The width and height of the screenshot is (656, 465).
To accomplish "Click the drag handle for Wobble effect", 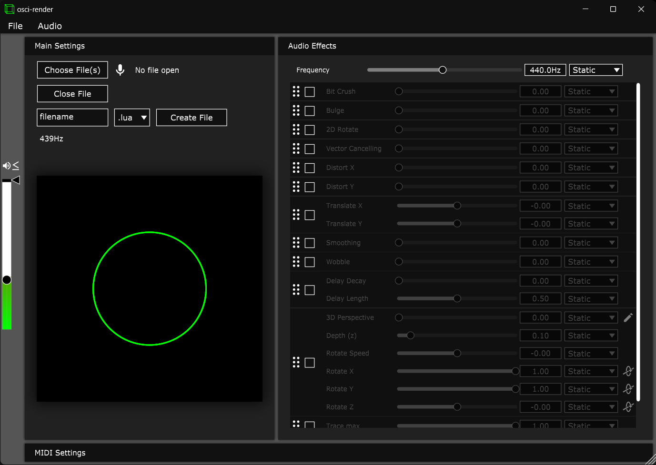I will click(x=296, y=262).
